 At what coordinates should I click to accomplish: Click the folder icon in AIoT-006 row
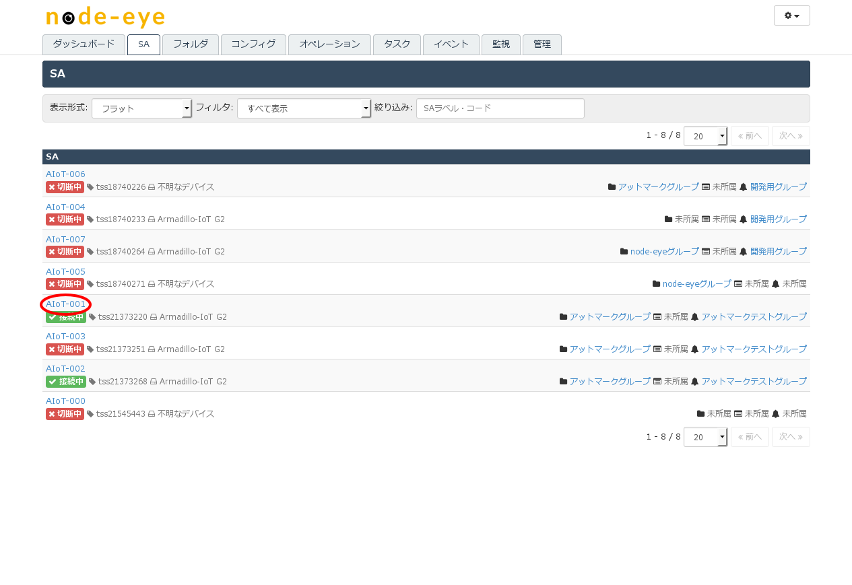click(612, 187)
